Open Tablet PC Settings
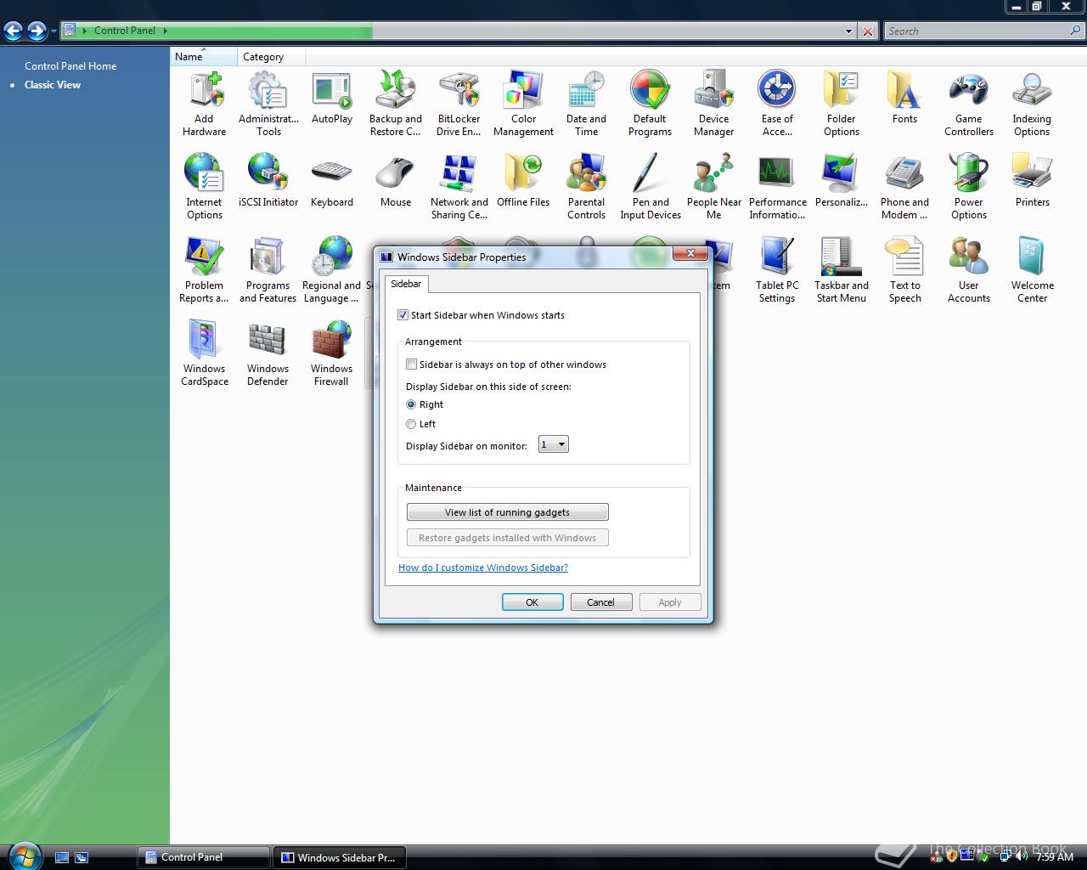This screenshot has width=1087, height=870. click(777, 270)
